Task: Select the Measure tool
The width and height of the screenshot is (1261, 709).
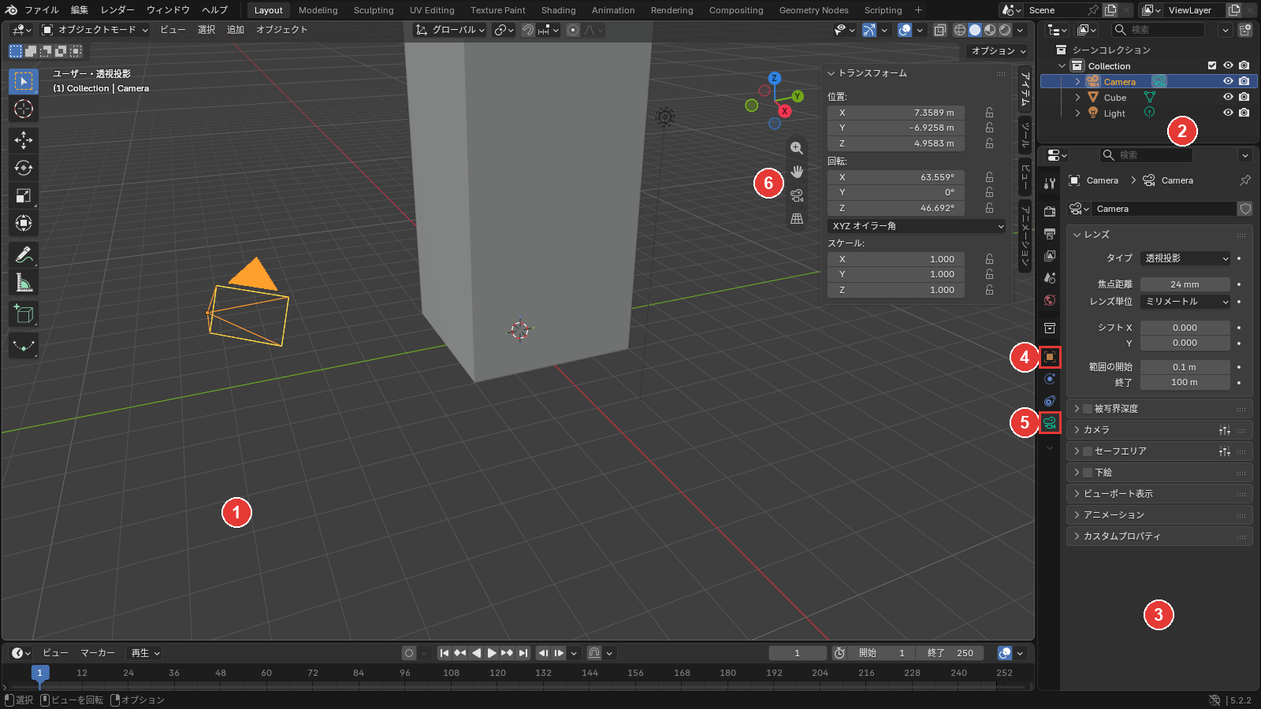Action: click(x=24, y=283)
